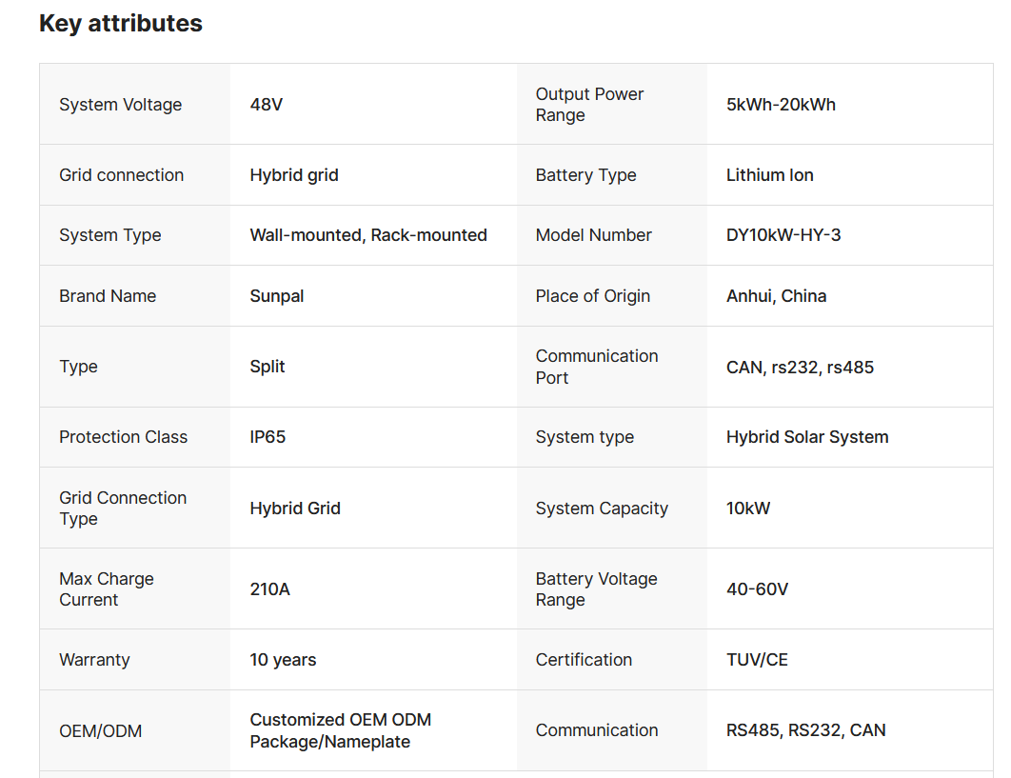
Task: Click the 10 years warranty value
Action: [283, 660]
